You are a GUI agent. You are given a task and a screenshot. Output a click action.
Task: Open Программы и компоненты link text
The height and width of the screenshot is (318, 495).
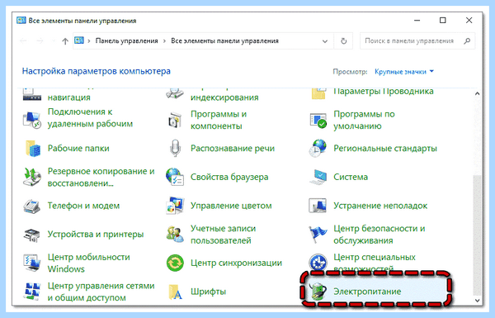[x=219, y=120]
